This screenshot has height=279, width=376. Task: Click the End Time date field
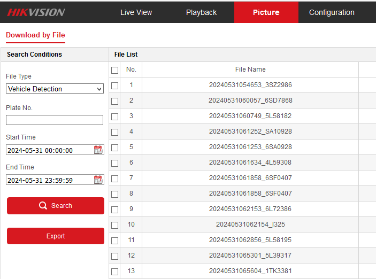click(48, 180)
